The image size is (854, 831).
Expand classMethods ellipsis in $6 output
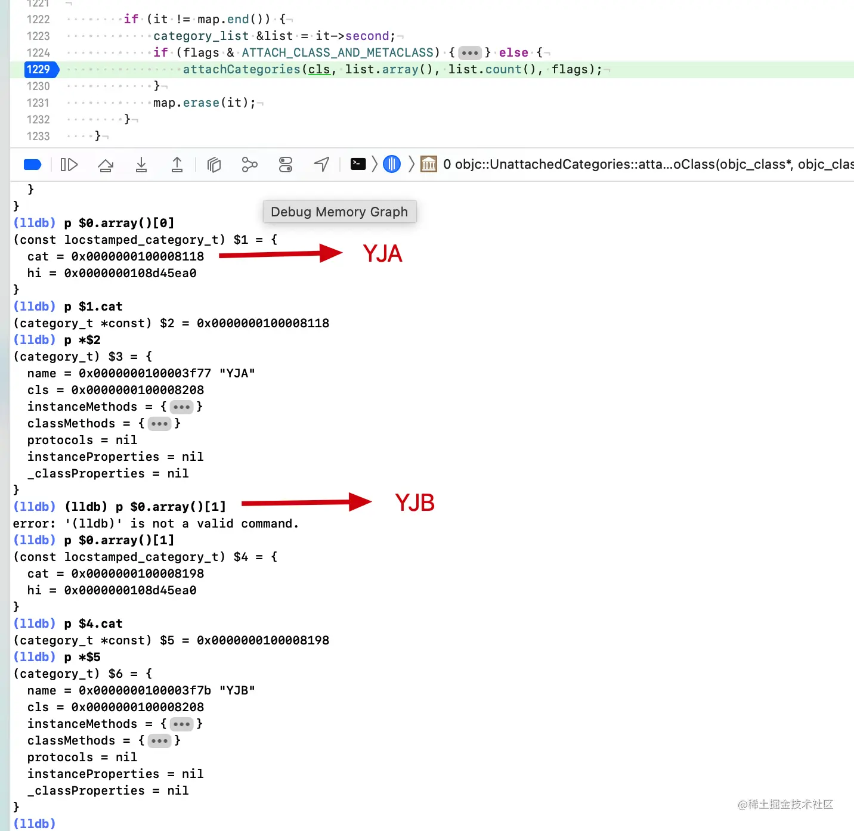[x=160, y=740]
